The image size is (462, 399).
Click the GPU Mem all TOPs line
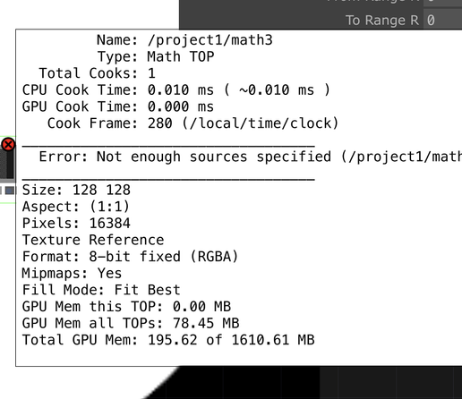[131, 323]
